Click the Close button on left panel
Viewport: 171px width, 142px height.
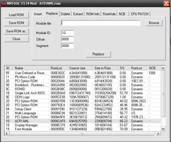[x=16, y=39]
